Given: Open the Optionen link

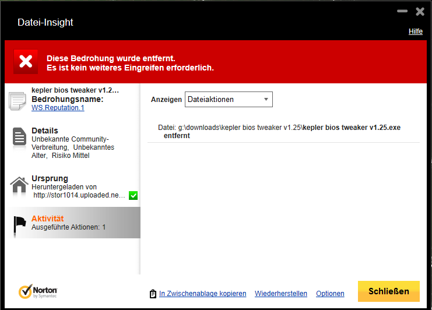Looking at the screenshot, I should 330,294.
